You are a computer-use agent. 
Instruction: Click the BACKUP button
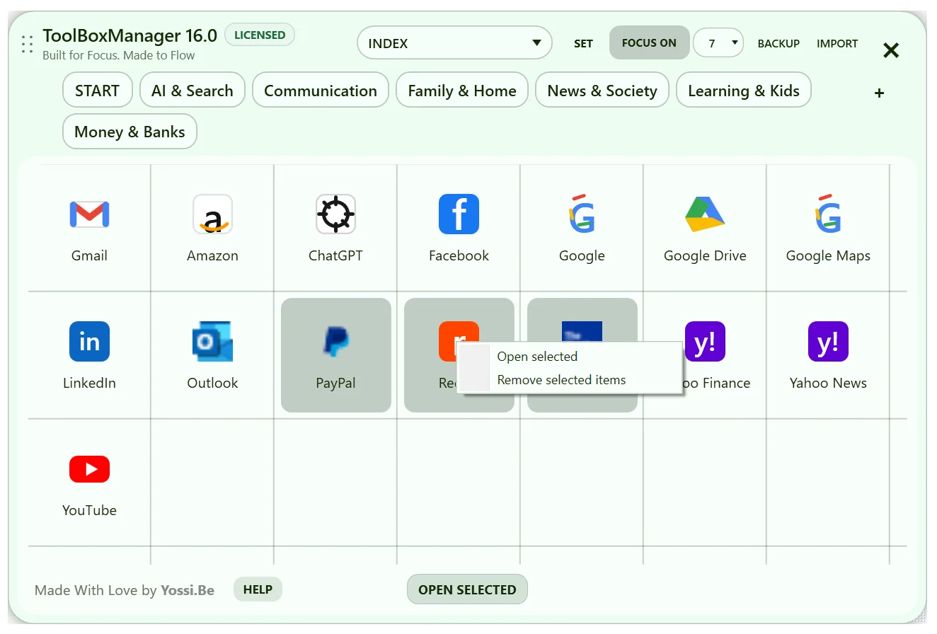pyautogui.click(x=778, y=44)
